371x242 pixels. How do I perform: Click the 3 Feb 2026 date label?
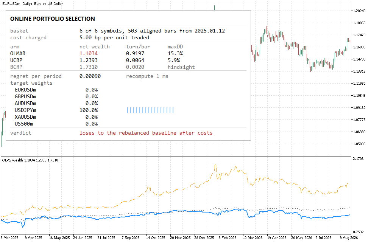(x=228, y=238)
